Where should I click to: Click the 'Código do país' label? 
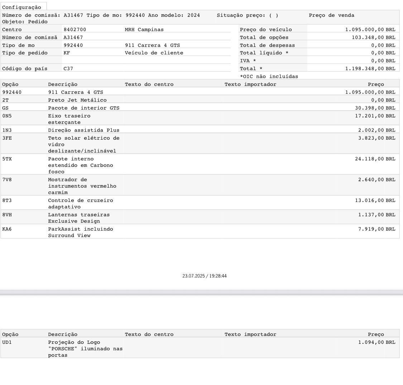click(25, 69)
